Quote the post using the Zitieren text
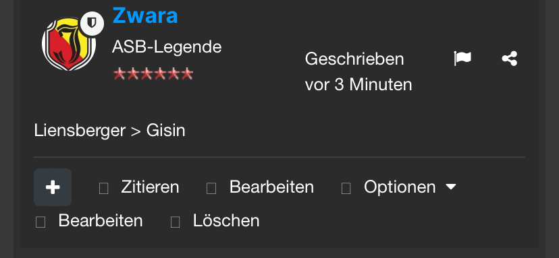 pos(150,187)
